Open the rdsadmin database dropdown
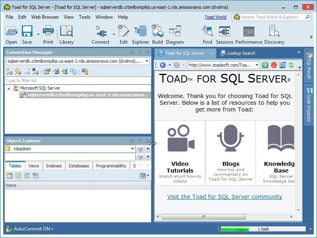The width and height of the screenshot is (317, 238). [132, 149]
